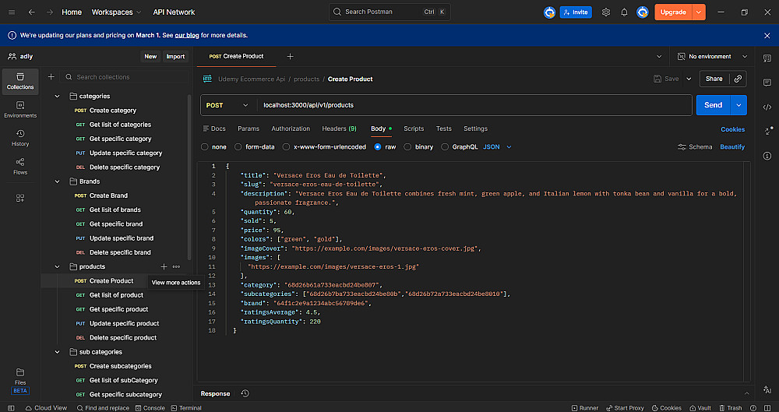
Task: Open the POST method dropdown
Action: tap(227, 105)
